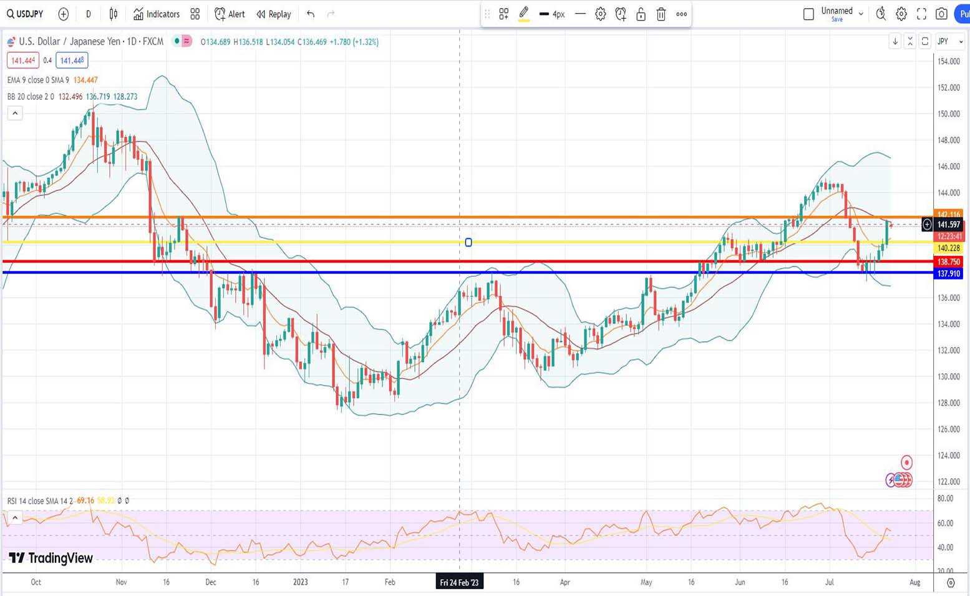Open the Unnamed layout dropdown arrow

click(861, 14)
